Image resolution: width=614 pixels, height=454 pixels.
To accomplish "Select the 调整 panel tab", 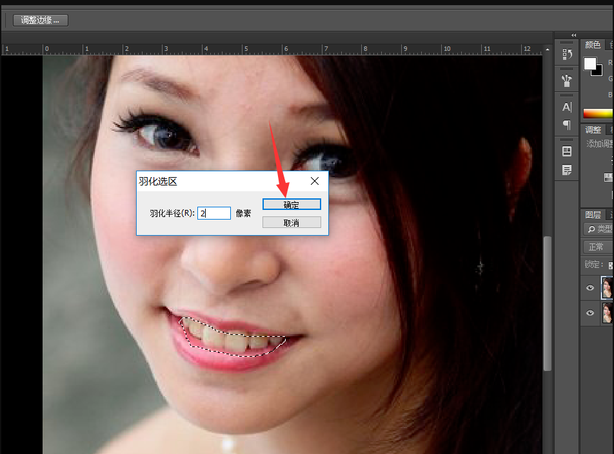I will pyautogui.click(x=593, y=129).
